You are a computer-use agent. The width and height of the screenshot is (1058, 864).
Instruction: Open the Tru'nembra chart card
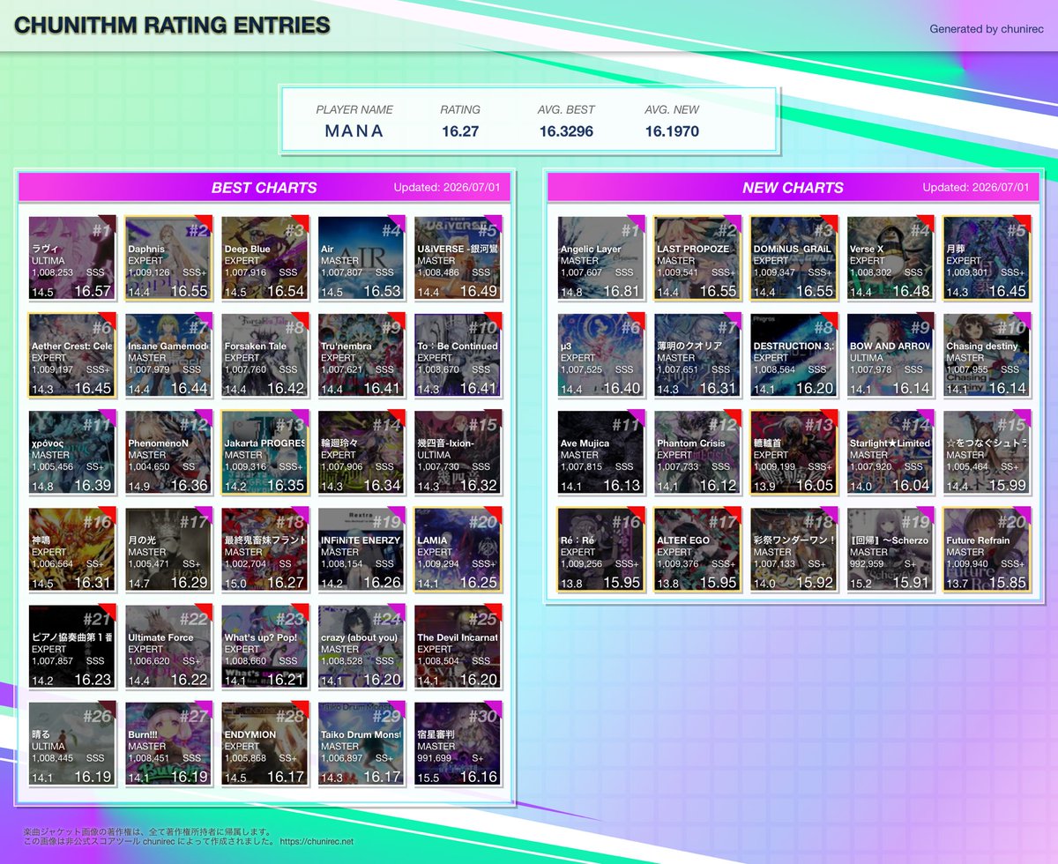pyautogui.click(x=361, y=354)
